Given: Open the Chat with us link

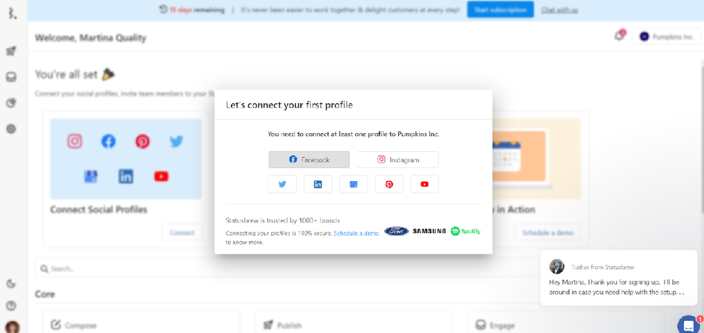Looking at the screenshot, I should coord(559,10).
